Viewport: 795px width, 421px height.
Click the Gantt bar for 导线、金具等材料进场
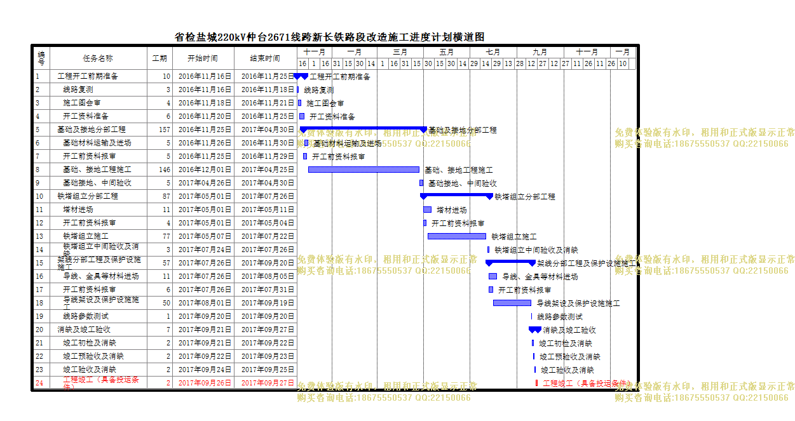(x=493, y=276)
